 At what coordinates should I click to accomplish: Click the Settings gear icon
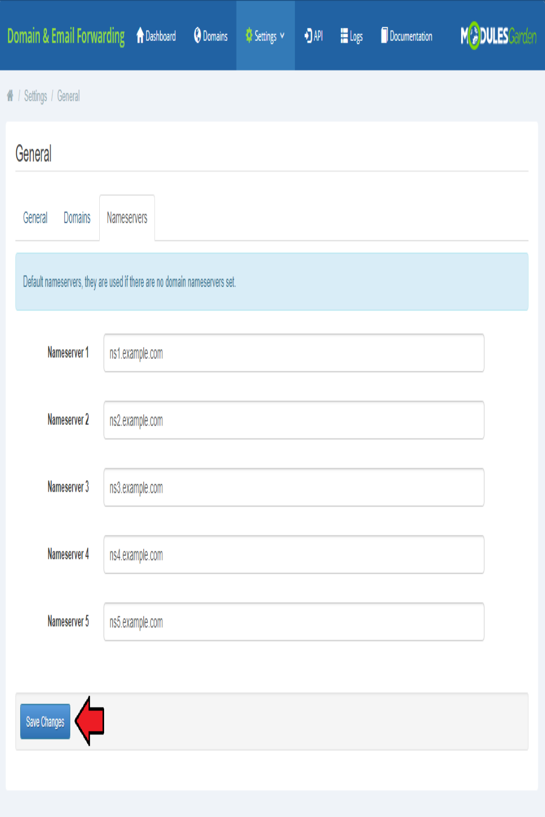tap(249, 35)
